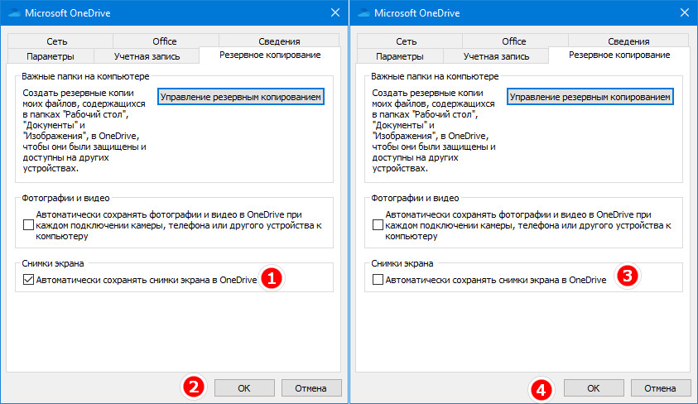698x404 pixels.
Task: Click Отмена in right OneDrive window
Action: [661, 388]
